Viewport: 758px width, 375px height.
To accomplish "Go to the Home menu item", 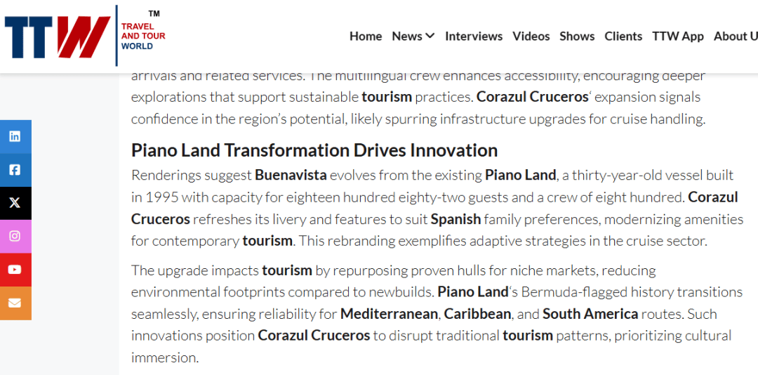I will 366,37.
